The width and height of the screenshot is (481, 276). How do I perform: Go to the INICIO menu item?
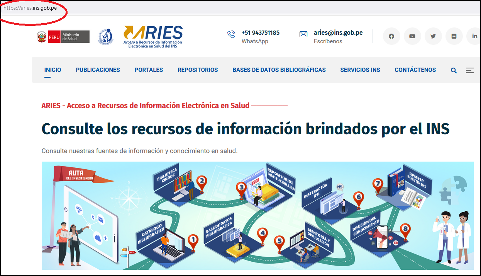53,70
